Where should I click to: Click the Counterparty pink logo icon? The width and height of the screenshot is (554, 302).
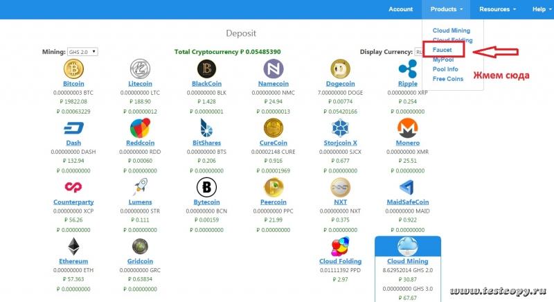coord(73,187)
